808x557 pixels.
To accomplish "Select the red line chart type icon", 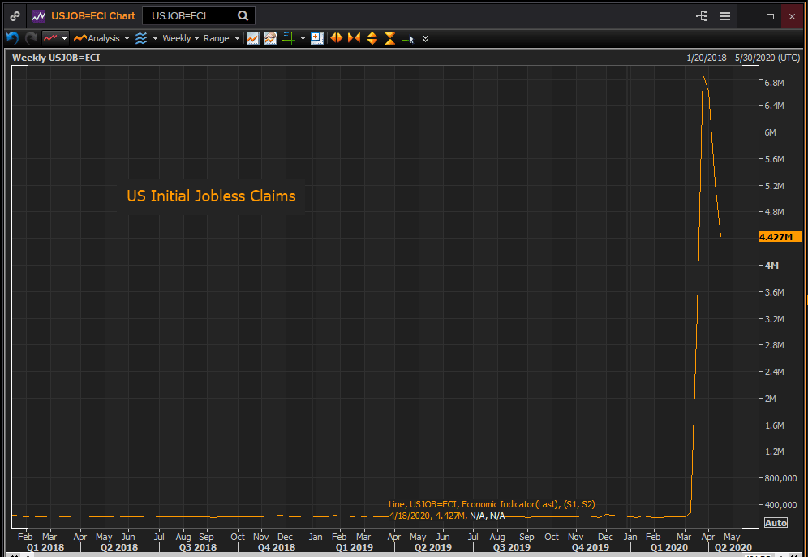I will click(50, 38).
